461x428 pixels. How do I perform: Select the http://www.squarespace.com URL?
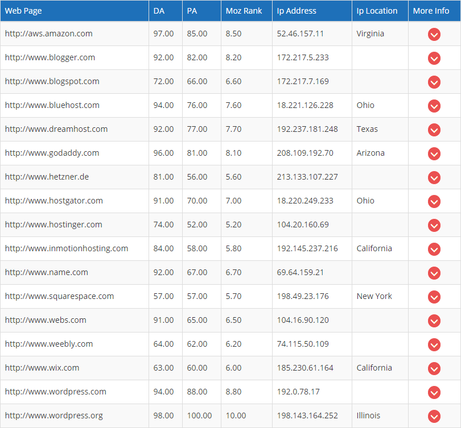point(59,296)
